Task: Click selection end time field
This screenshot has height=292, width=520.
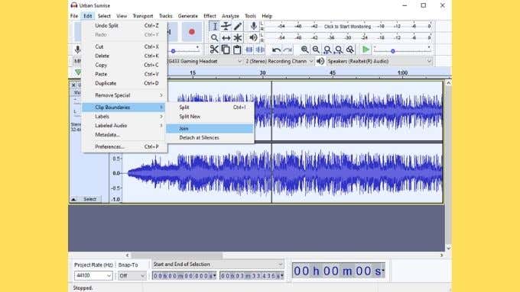Action: 252,275
